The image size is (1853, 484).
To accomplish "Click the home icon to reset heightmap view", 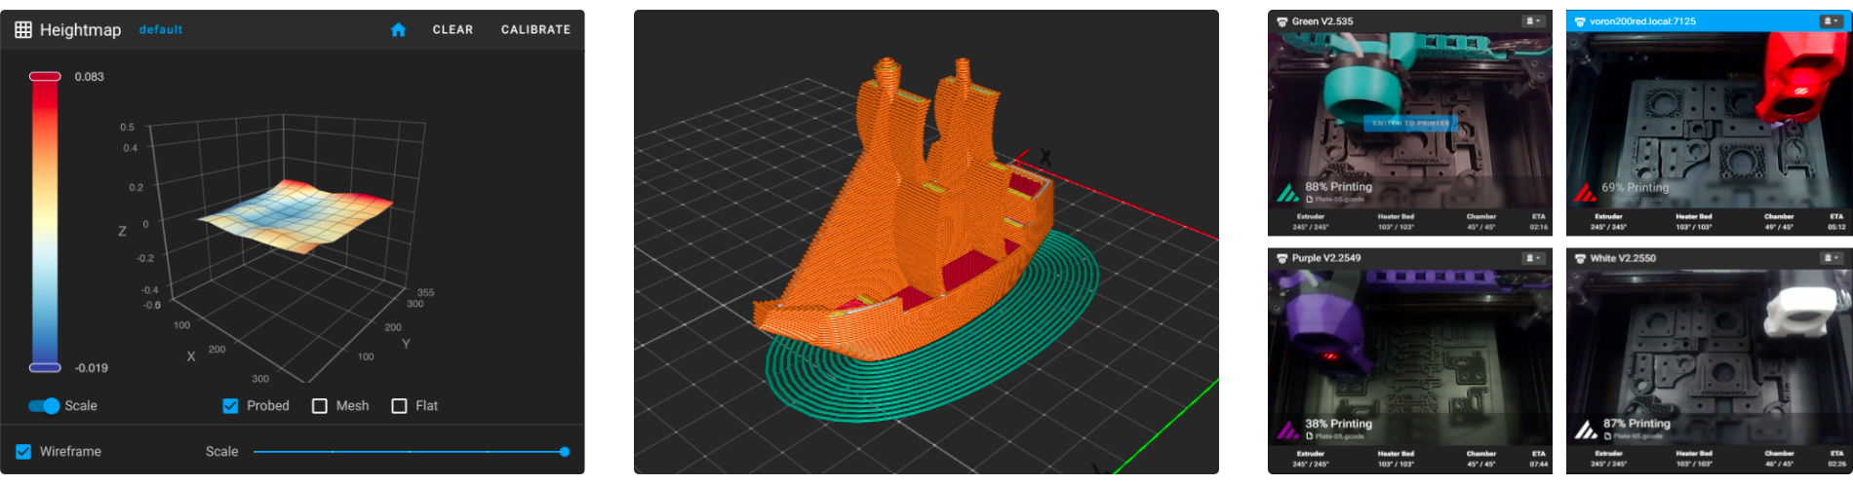I will (398, 30).
